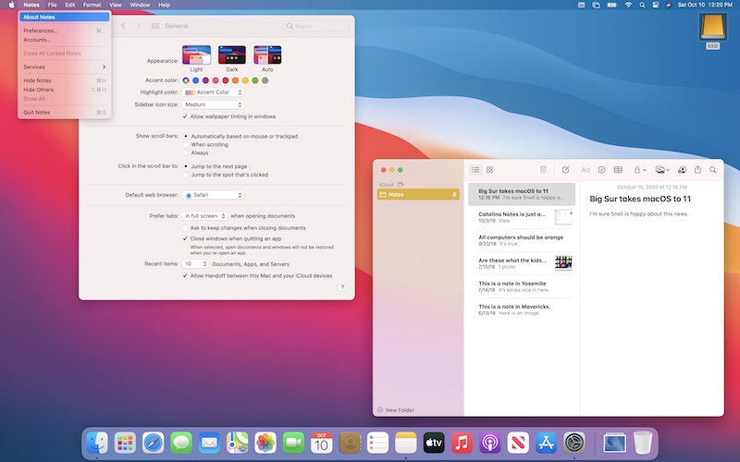Insert a table in Notes toolbar
This screenshot has height=462, width=740.
pos(618,170)
